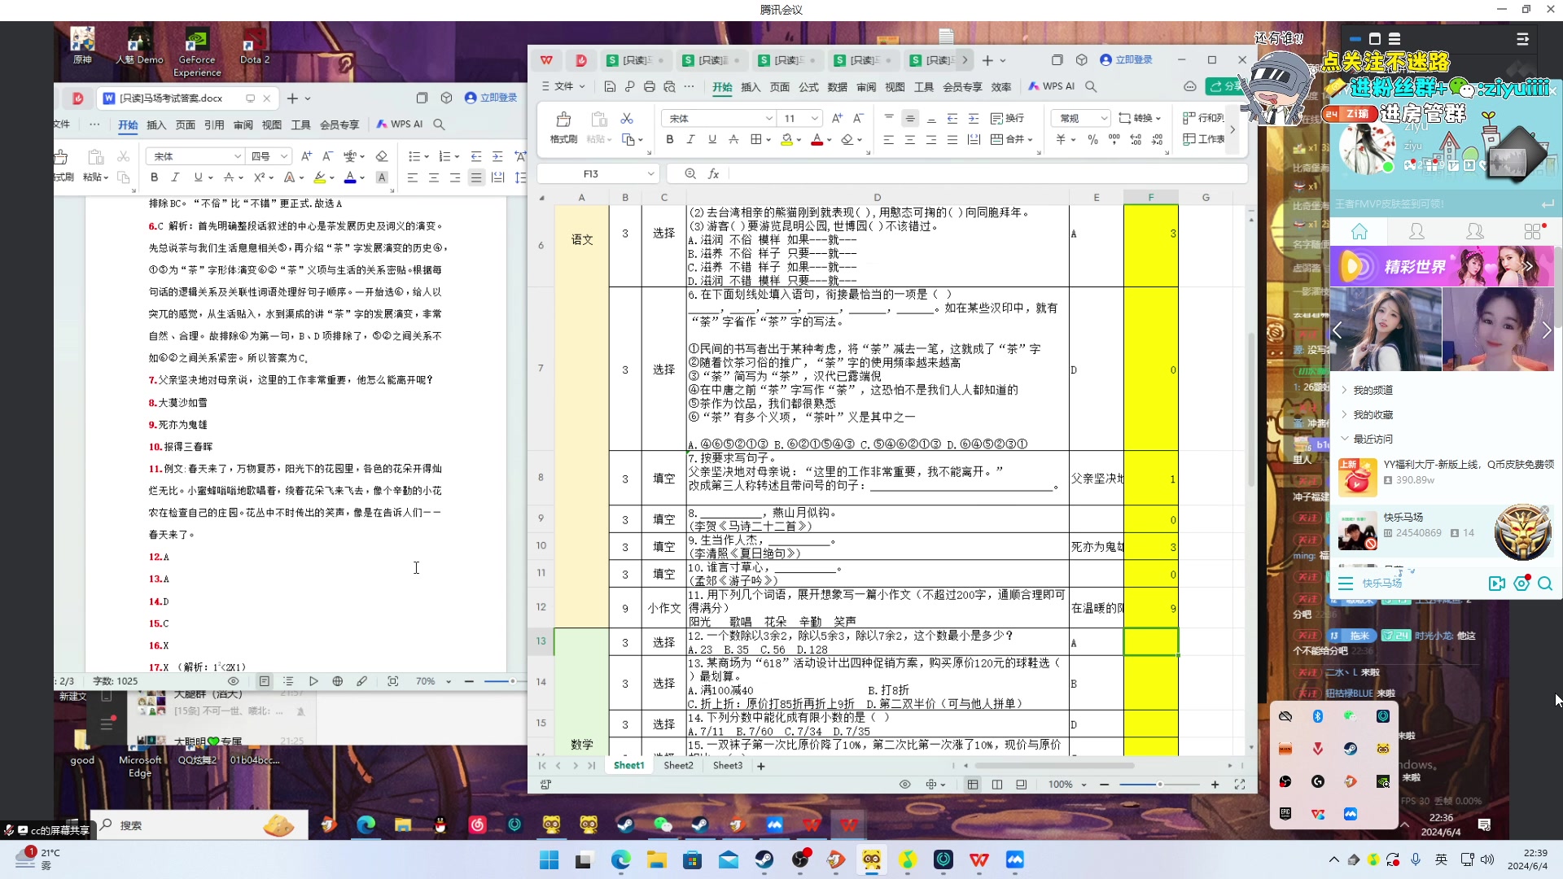Click the character shading icon in Word ribbon

pos(382,177)
